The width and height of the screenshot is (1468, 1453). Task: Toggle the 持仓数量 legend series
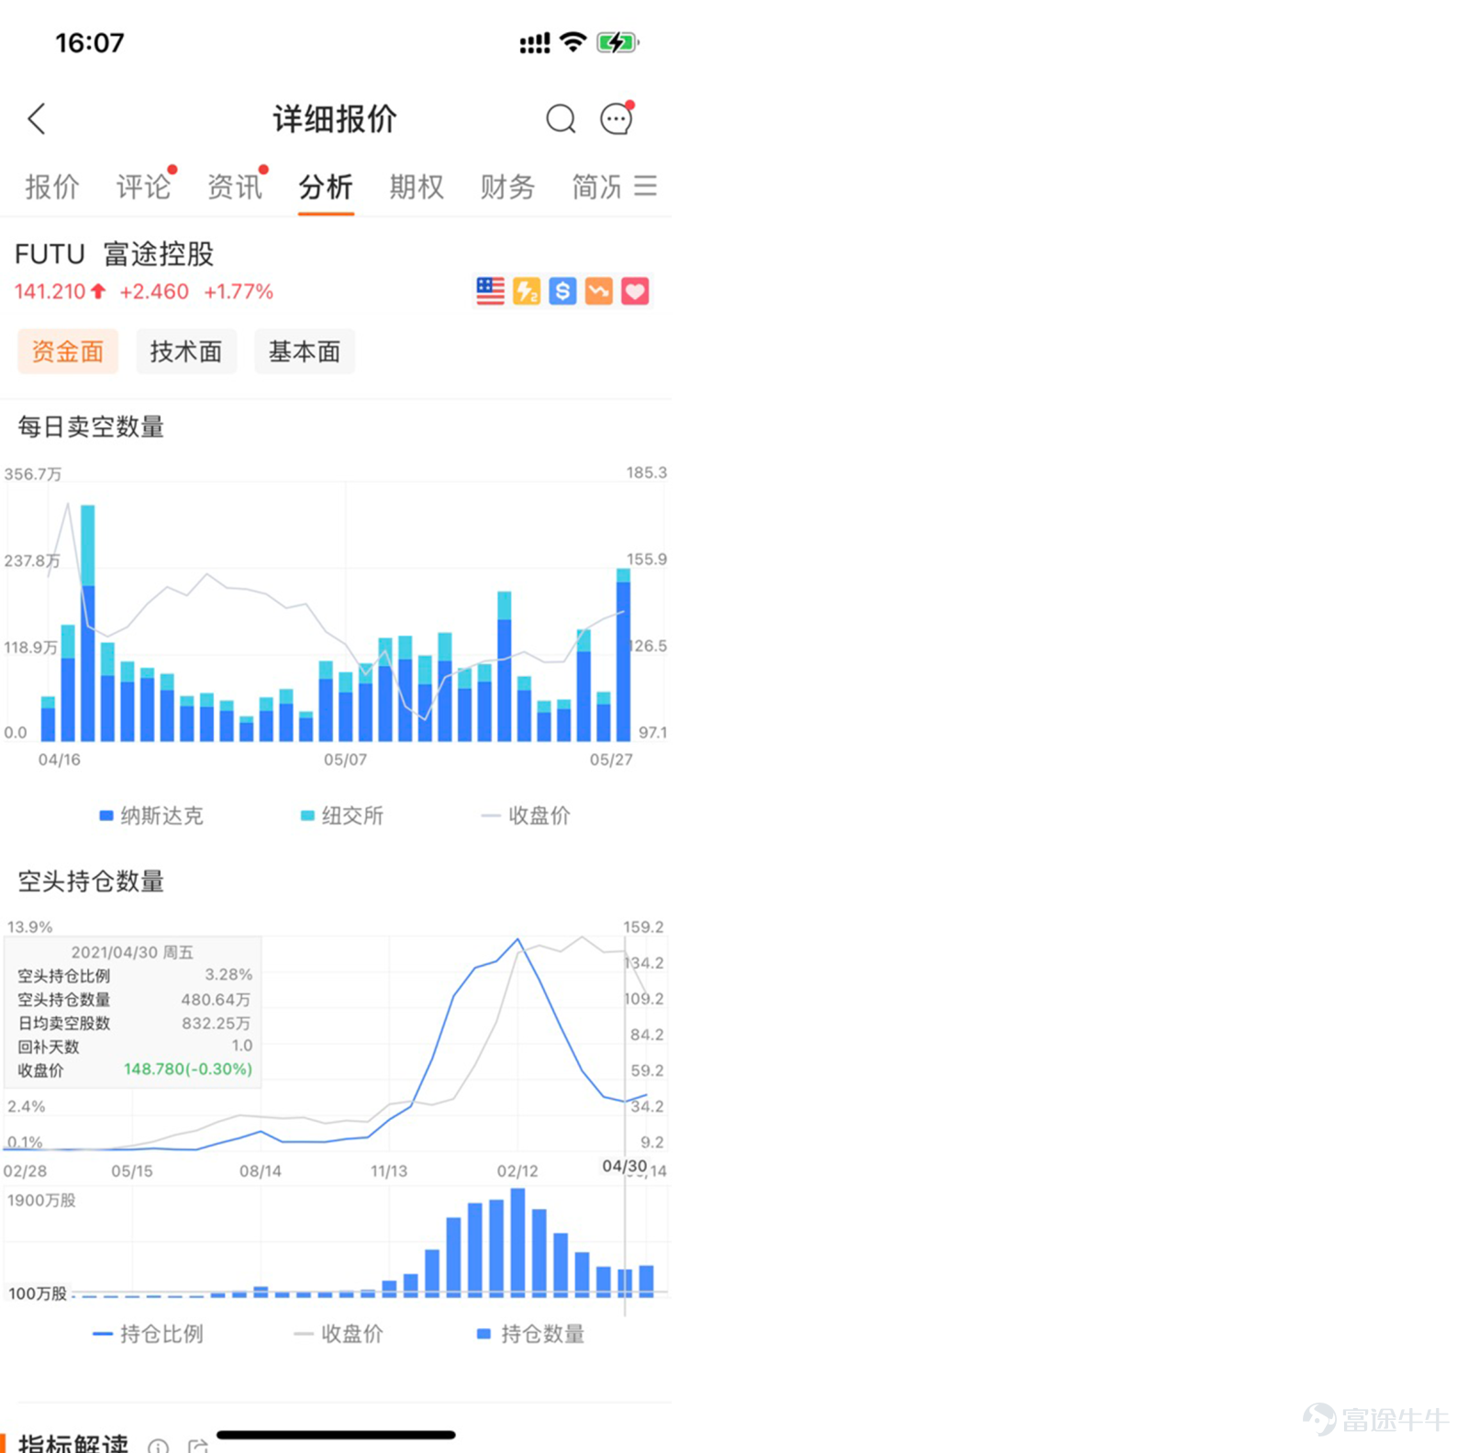click(x=530, y=1334)
